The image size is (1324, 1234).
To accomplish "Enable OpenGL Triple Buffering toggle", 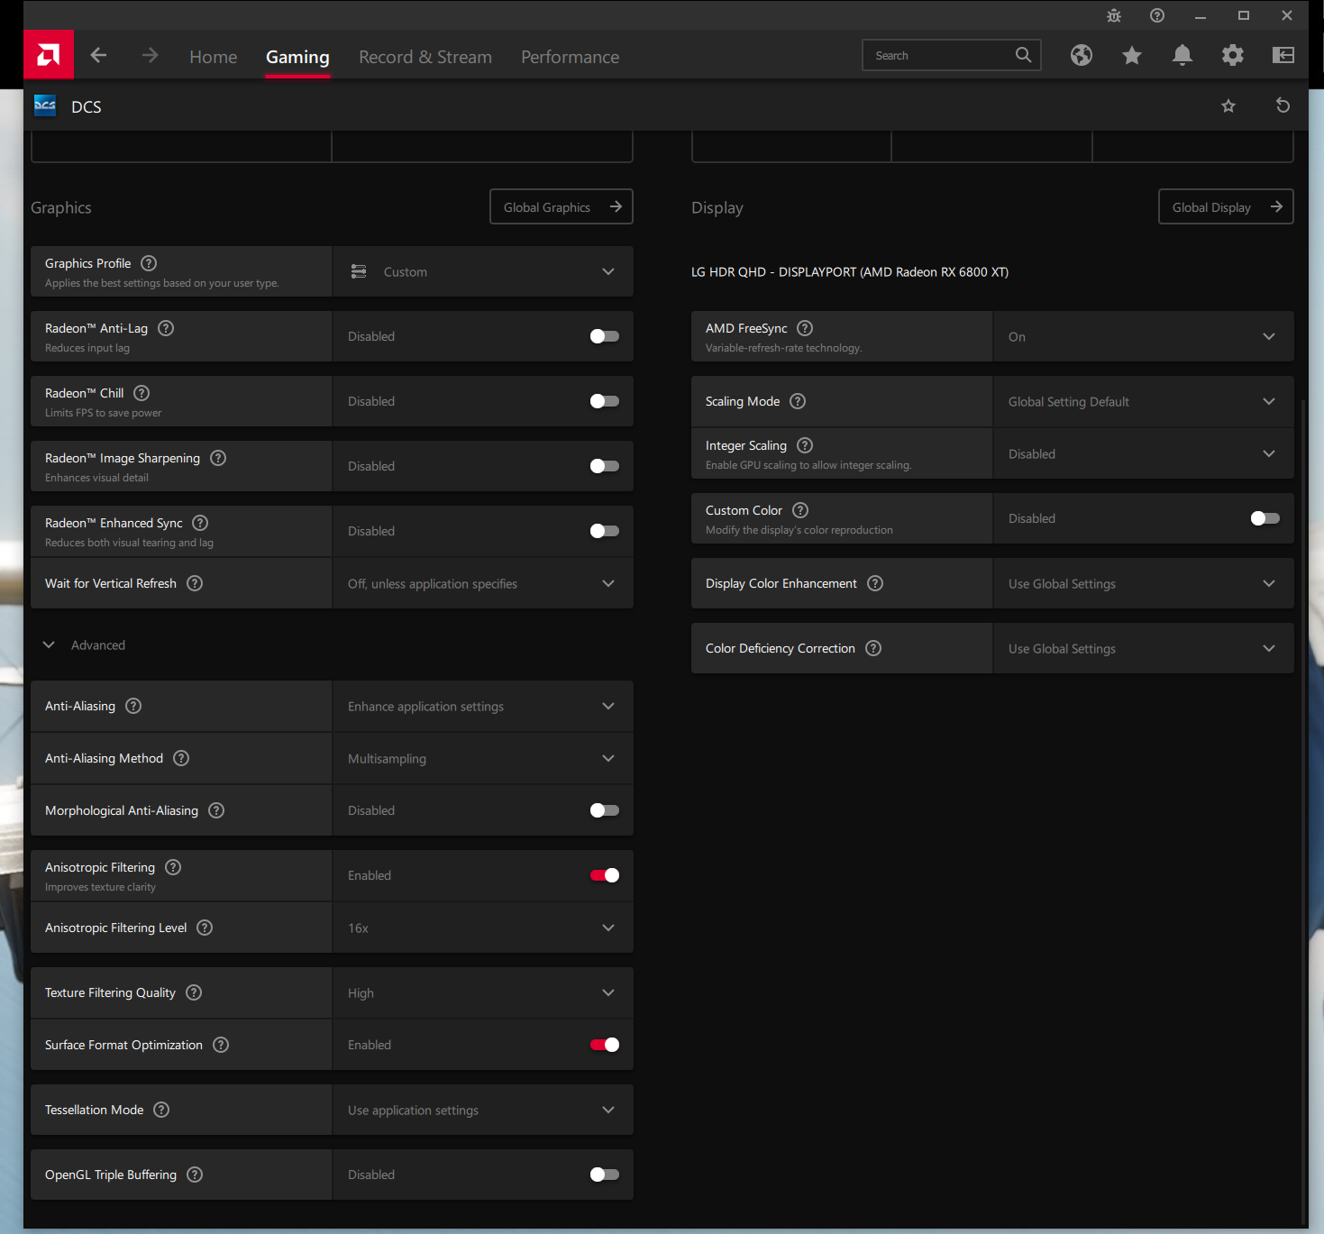I will 604,1175.
